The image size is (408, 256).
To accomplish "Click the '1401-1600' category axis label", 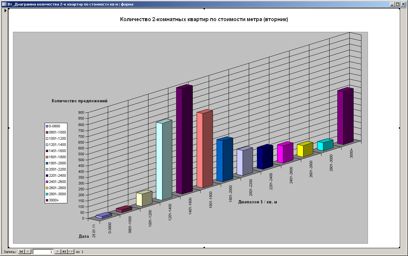I will point(190,206).
